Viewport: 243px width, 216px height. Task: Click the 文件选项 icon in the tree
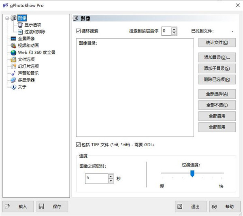point(13,59)
